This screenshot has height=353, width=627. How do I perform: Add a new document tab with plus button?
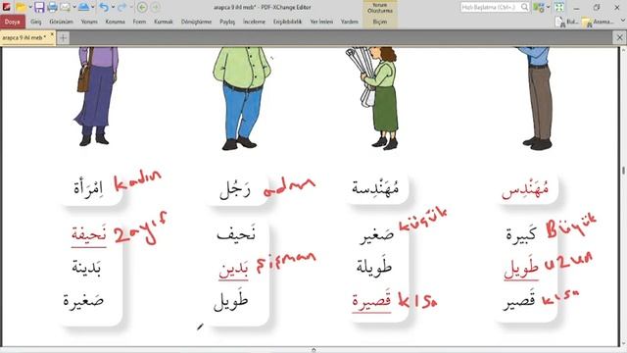[x=63, y=38]
